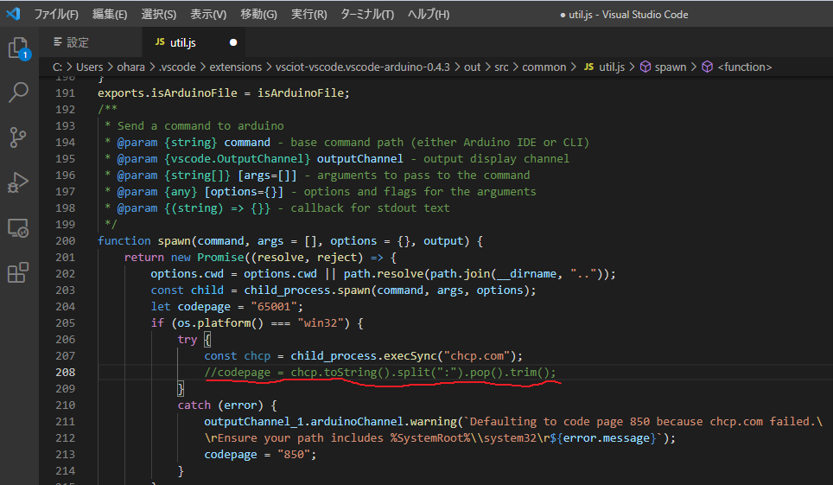Click the '850' string on line 213
Image resolution: width=833 pixels, height=485 pixels.
tap(294, 455)
